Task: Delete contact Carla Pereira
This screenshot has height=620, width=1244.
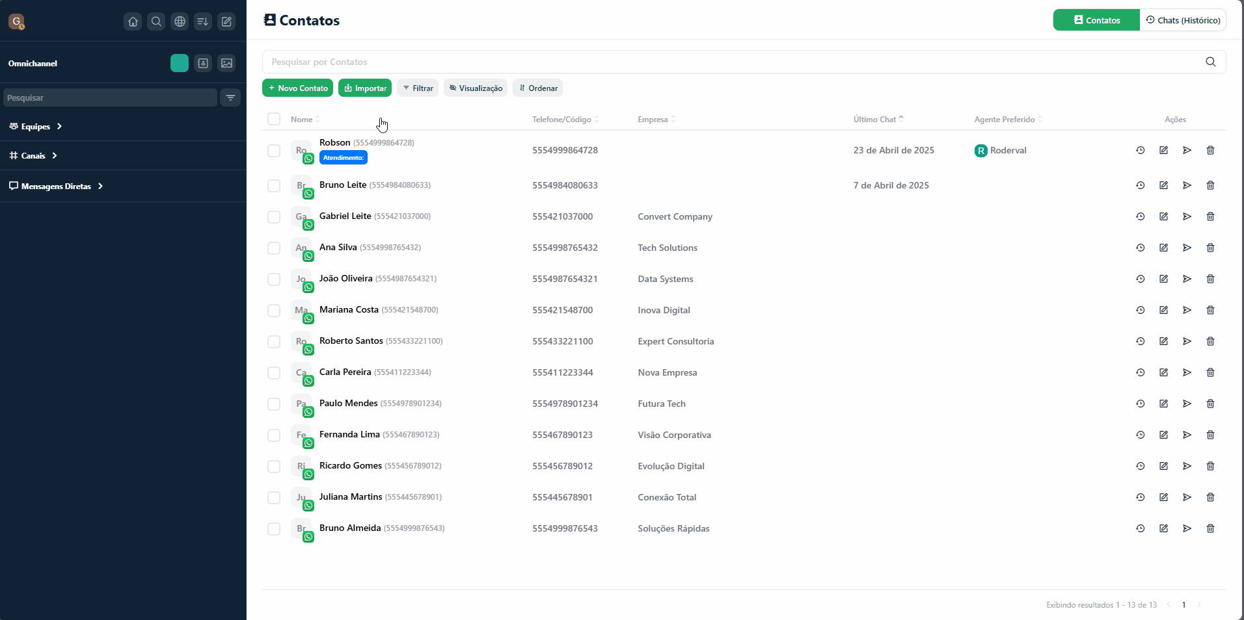Action: coord(1210,372)
